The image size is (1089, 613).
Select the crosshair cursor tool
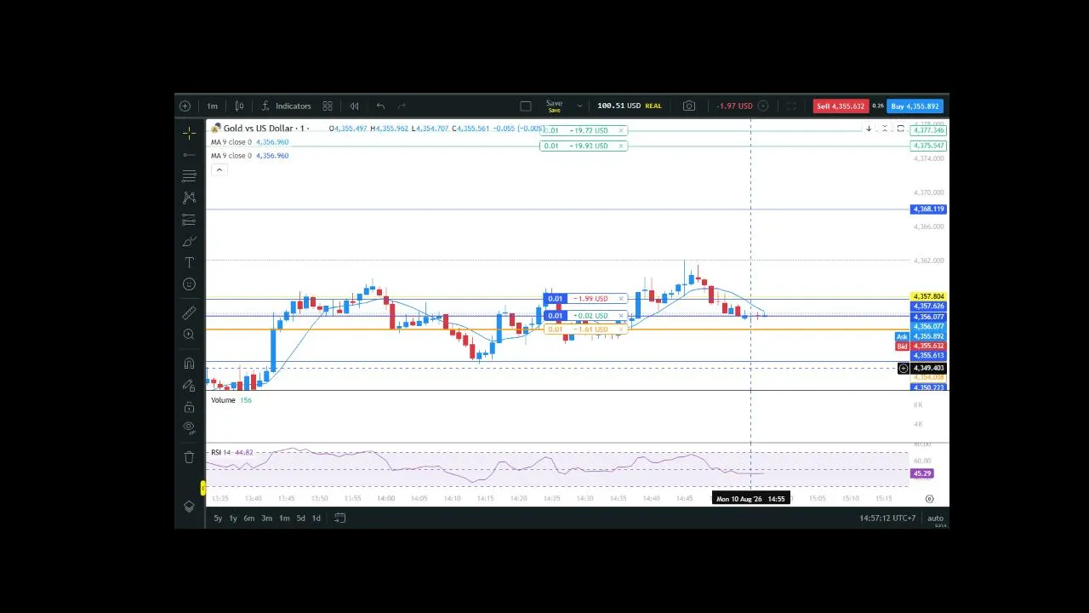point(189,133)
